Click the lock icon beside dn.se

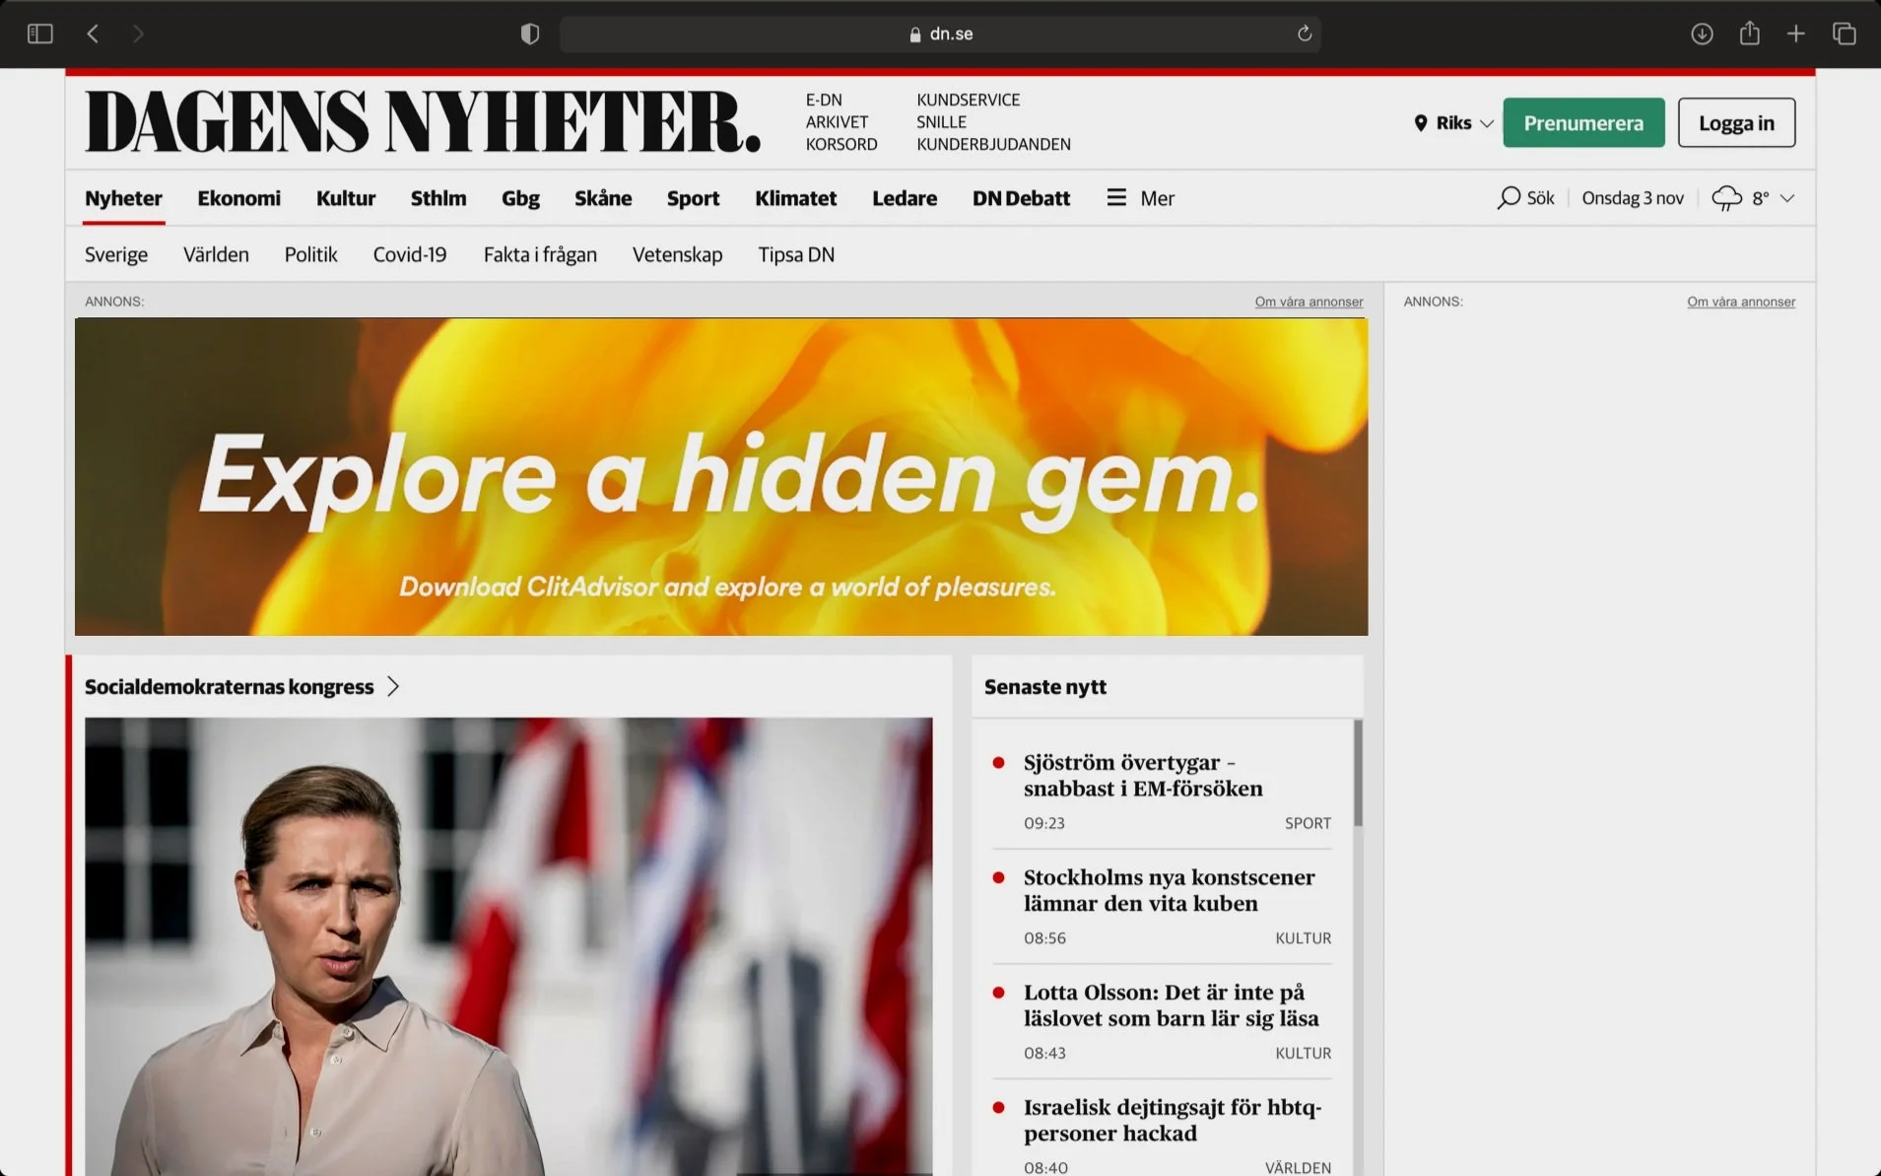[x=915, y=35]
